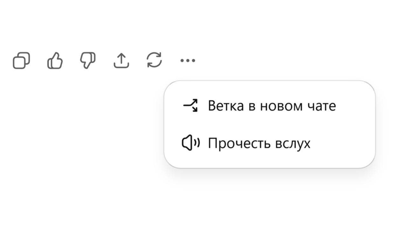The height and width of the screenshot is (241, 407).
Task: Retry the answer with the circular arrows
Action: click(155, 60)
